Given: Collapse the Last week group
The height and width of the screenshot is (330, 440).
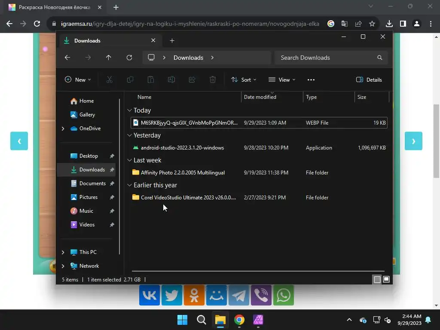Looking at the screenshot, I should tap(129, 160).
